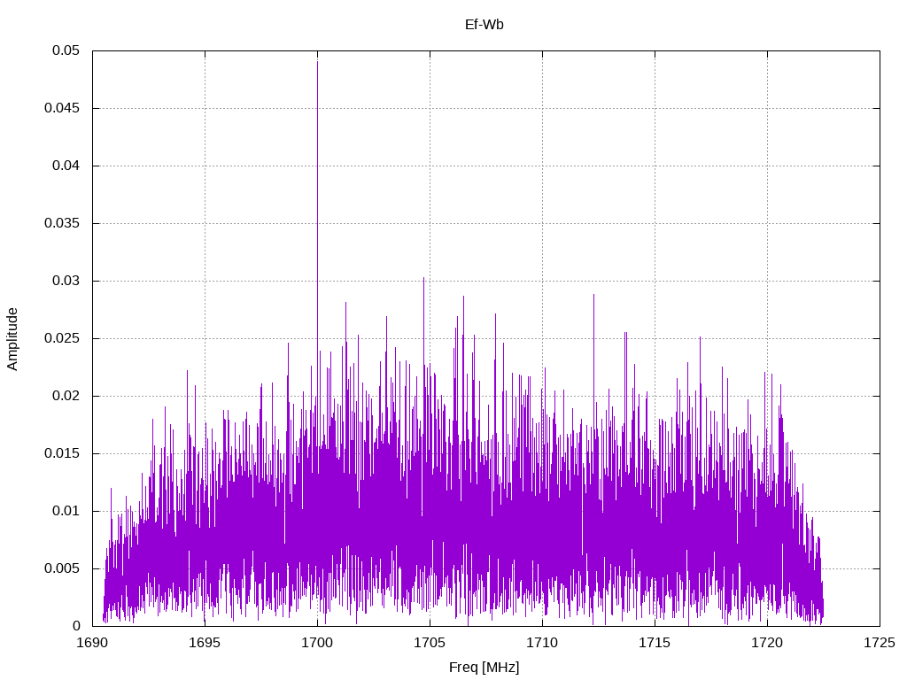This screenshot has height=680, width=907.
Task: Click the y-axis tick label 0.05
Action: 66,50
